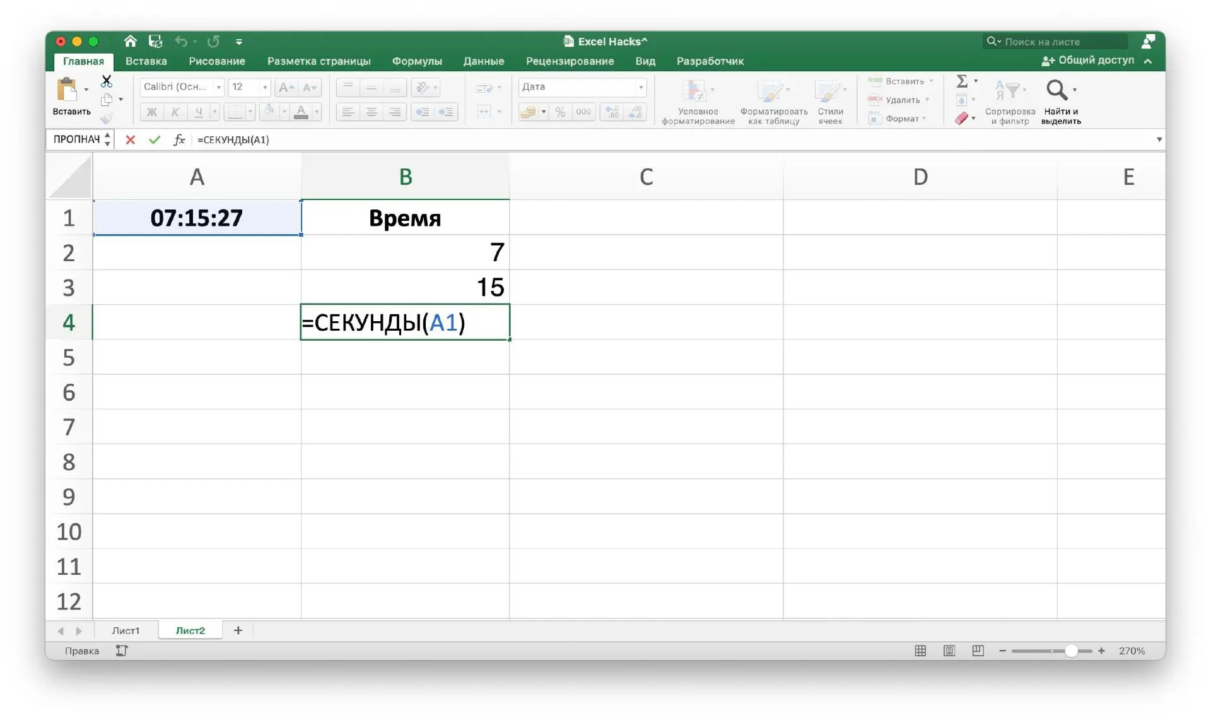Viewport: 1211px width, 720px height.
Task: Switch to the Лист1 sheet tab
Action: coord(126,630)
